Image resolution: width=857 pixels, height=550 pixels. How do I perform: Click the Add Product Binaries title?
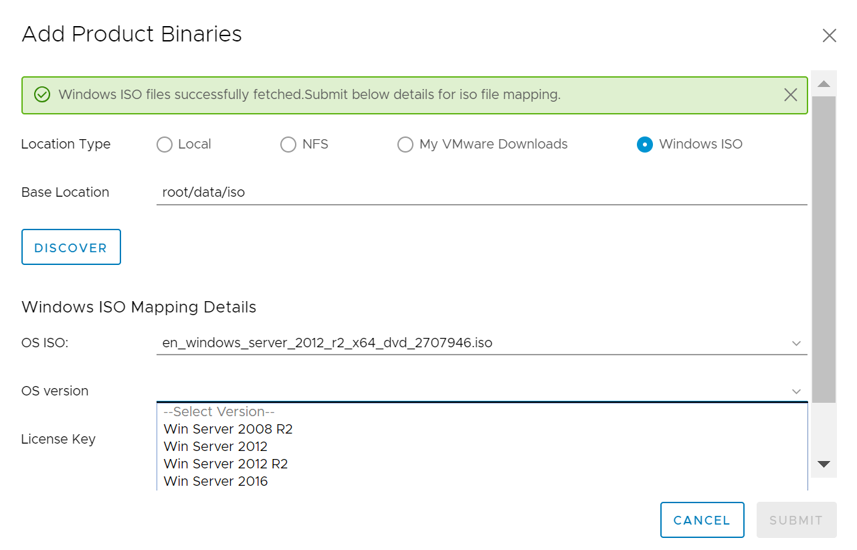pyautogui.click(x=132, y=34)
